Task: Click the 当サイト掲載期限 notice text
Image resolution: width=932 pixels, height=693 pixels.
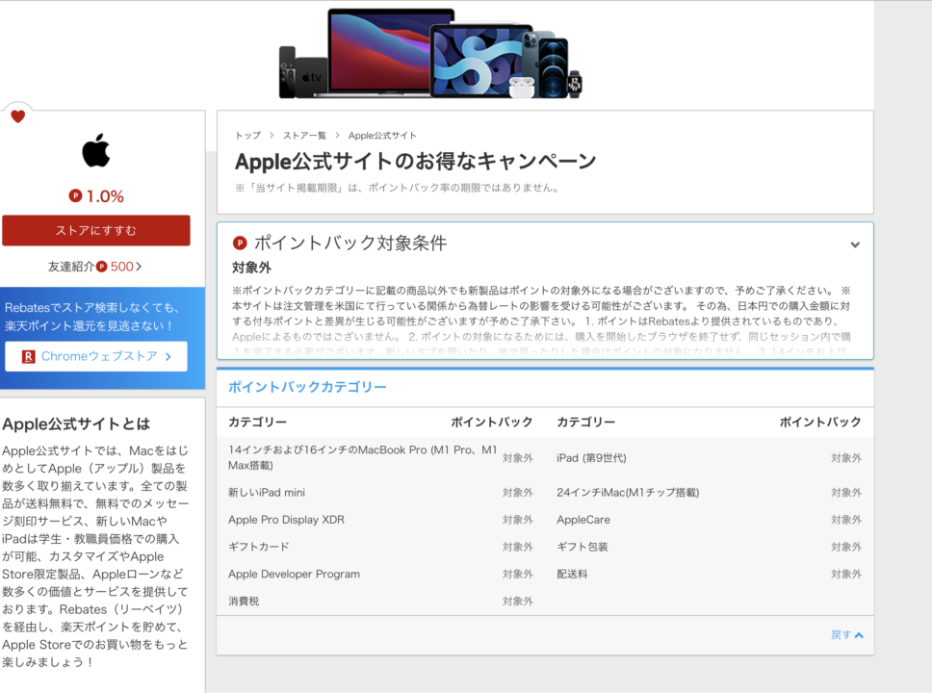Action: point(397,188)
